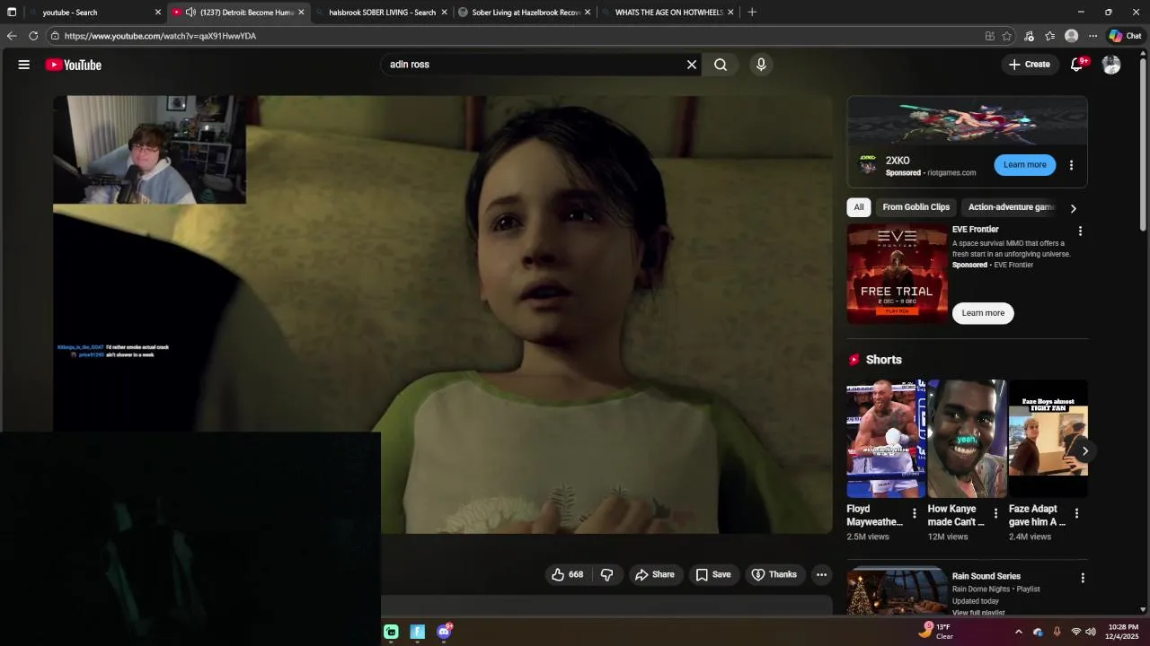Open the browser Favorites list icon
The height and width of the screenshot is (646, 1150).
1049,36
